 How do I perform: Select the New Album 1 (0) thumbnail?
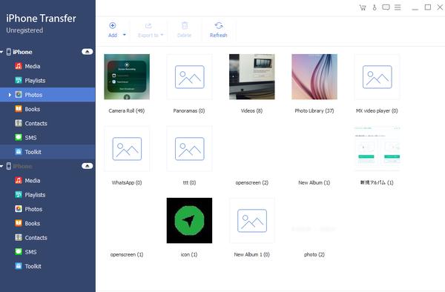tap(251, 221)
